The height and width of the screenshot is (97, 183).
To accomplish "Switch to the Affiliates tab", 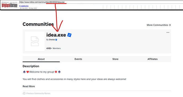I will tap(152, 59).
